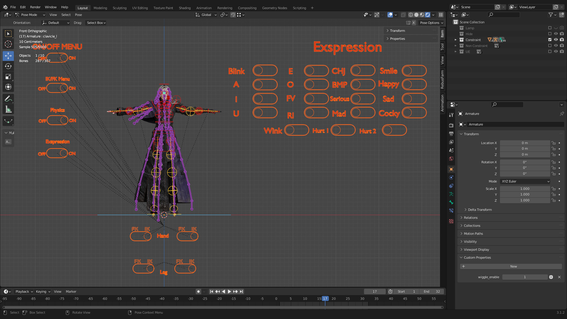This screenshot has height=319, width=567.
Task: Open the Render menu
Action: (x=35, y=7)
